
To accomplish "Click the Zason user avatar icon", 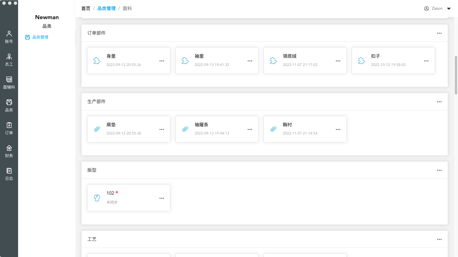I will tap(427, 9).
